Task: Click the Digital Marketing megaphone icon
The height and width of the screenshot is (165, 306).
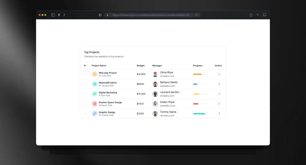Action: tap(95, 94)
